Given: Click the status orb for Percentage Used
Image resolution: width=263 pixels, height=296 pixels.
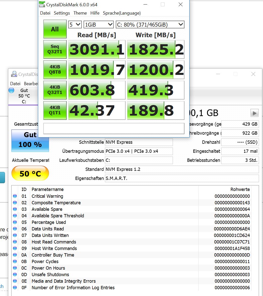Looking at the screenshot, I should 15,222.
